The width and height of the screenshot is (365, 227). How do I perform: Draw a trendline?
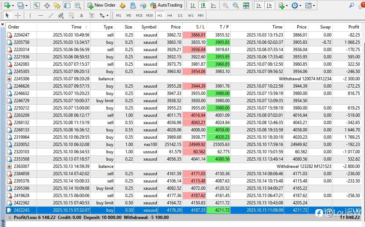click(51, 16)
